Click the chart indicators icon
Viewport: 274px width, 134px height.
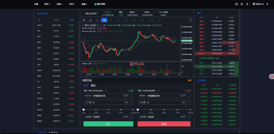90,20
